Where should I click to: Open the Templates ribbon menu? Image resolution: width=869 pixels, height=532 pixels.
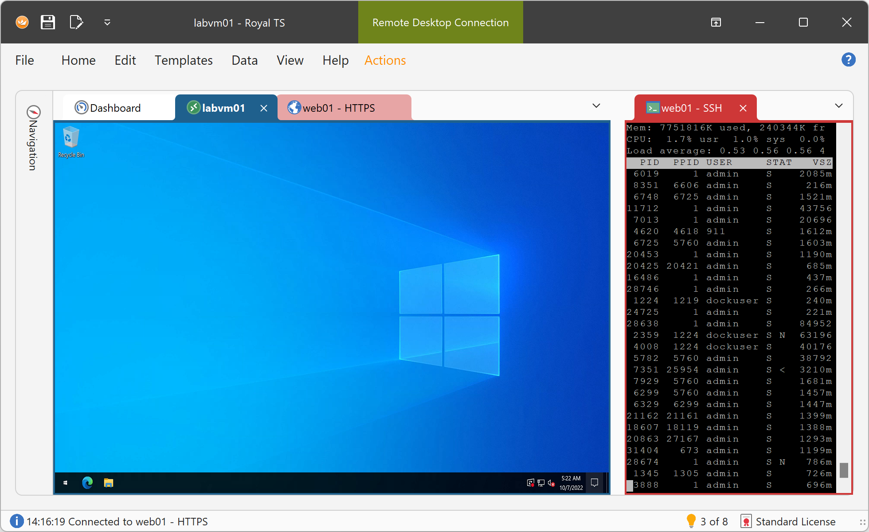(x=184, y=60)
